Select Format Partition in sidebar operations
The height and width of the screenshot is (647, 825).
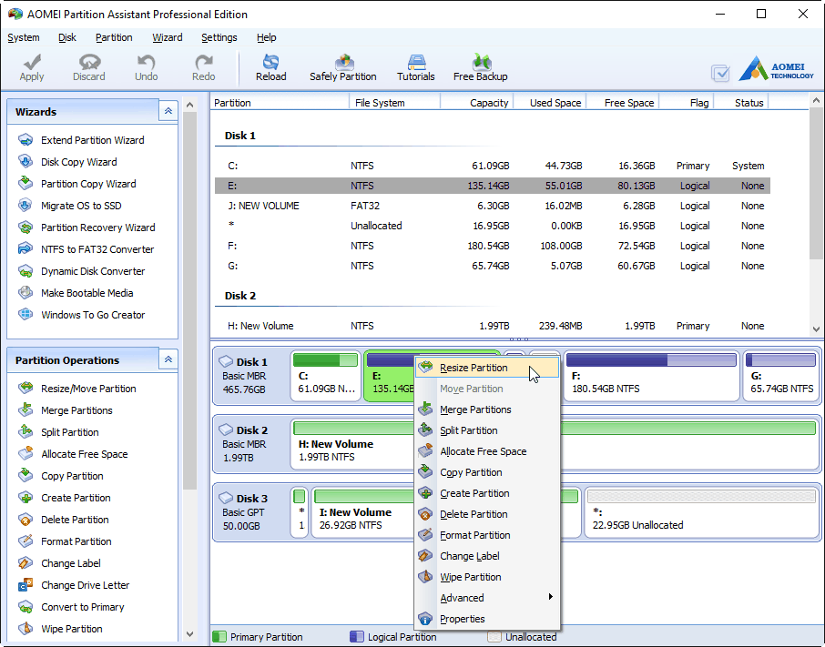(76, 541)
